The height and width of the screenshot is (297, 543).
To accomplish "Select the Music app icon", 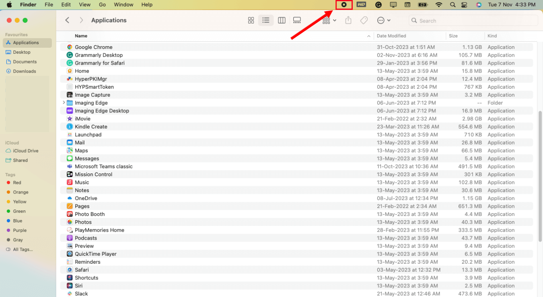I will [70, 182].
